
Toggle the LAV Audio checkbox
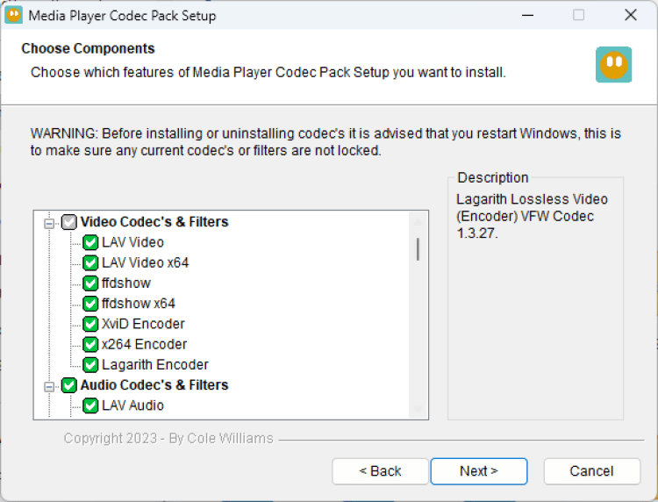tap(90, 405)
